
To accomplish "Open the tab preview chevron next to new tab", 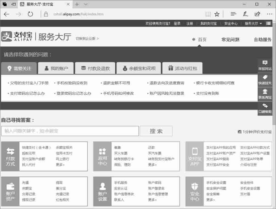I will pyautogui.click(x=86, y=4).
